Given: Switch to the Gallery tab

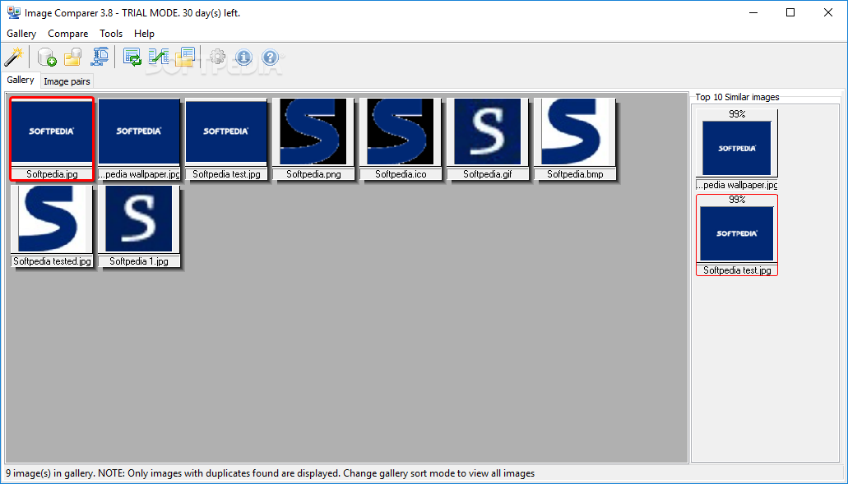Looking at the screenshot, I should 21,80.
